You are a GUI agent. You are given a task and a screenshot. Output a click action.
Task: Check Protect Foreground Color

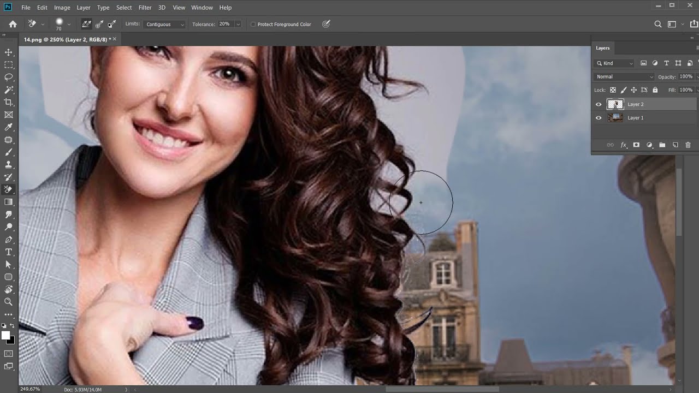(x=253, y=25)
